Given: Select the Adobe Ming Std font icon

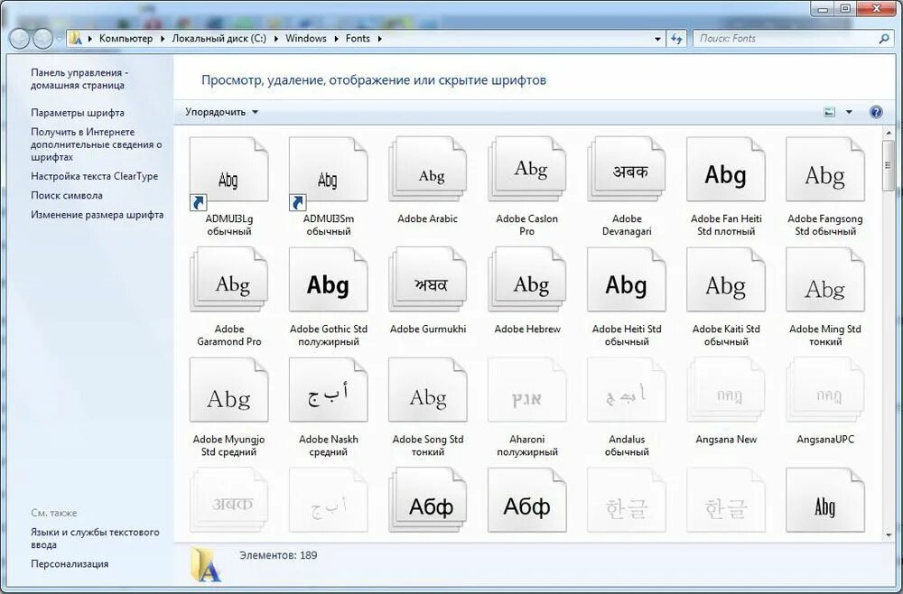Looking at the screenshot, I should coord(825,280).
